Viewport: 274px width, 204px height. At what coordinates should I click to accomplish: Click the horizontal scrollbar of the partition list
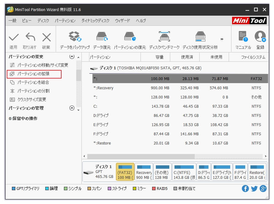141,156
